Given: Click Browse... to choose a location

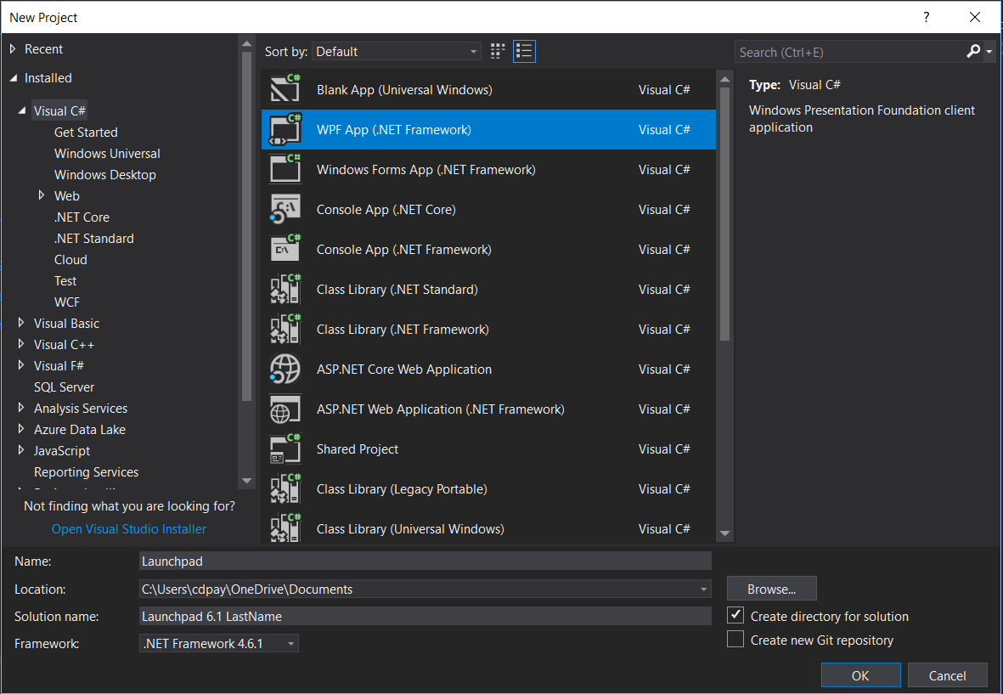Looking at the screenshot, I should click(771, 589).
